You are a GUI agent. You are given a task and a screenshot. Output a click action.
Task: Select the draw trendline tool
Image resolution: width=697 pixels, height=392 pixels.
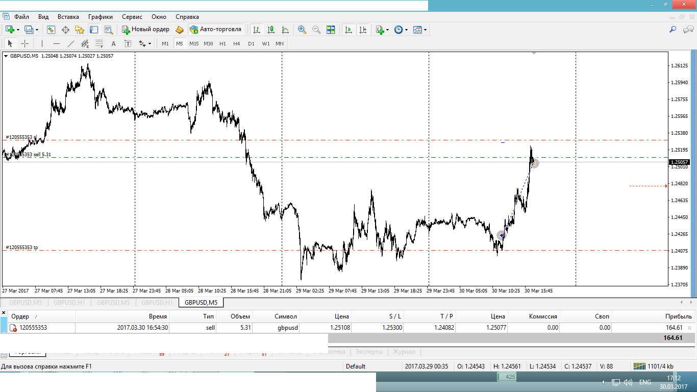[x=71, y=44]
